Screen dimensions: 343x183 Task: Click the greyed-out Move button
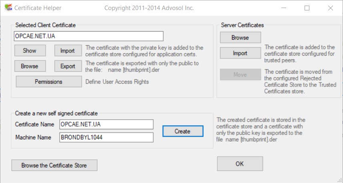point(240,74)
